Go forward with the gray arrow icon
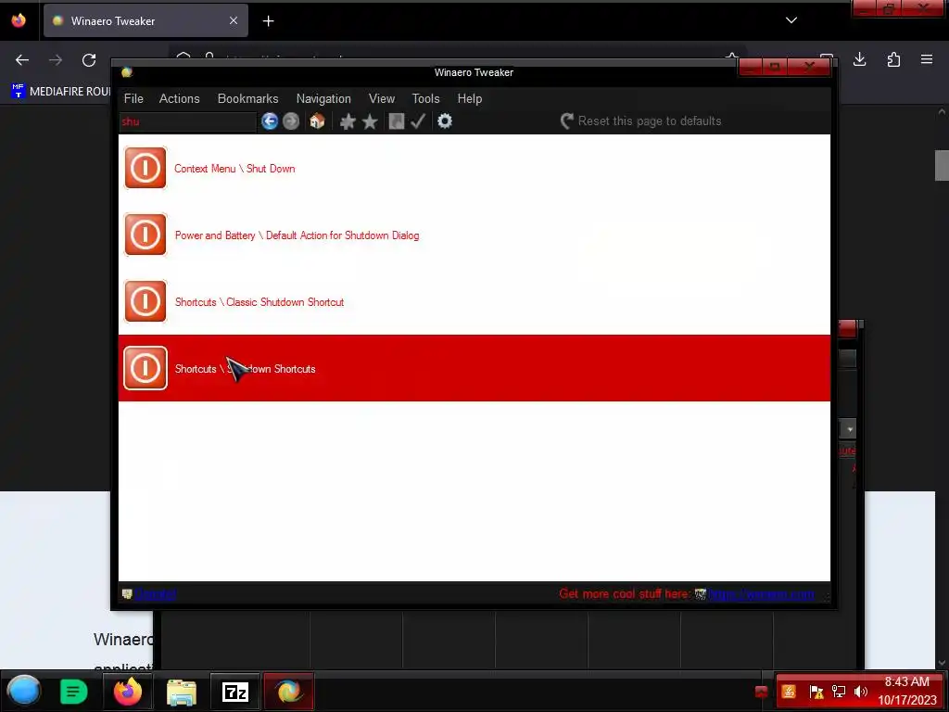 (291, 121)
